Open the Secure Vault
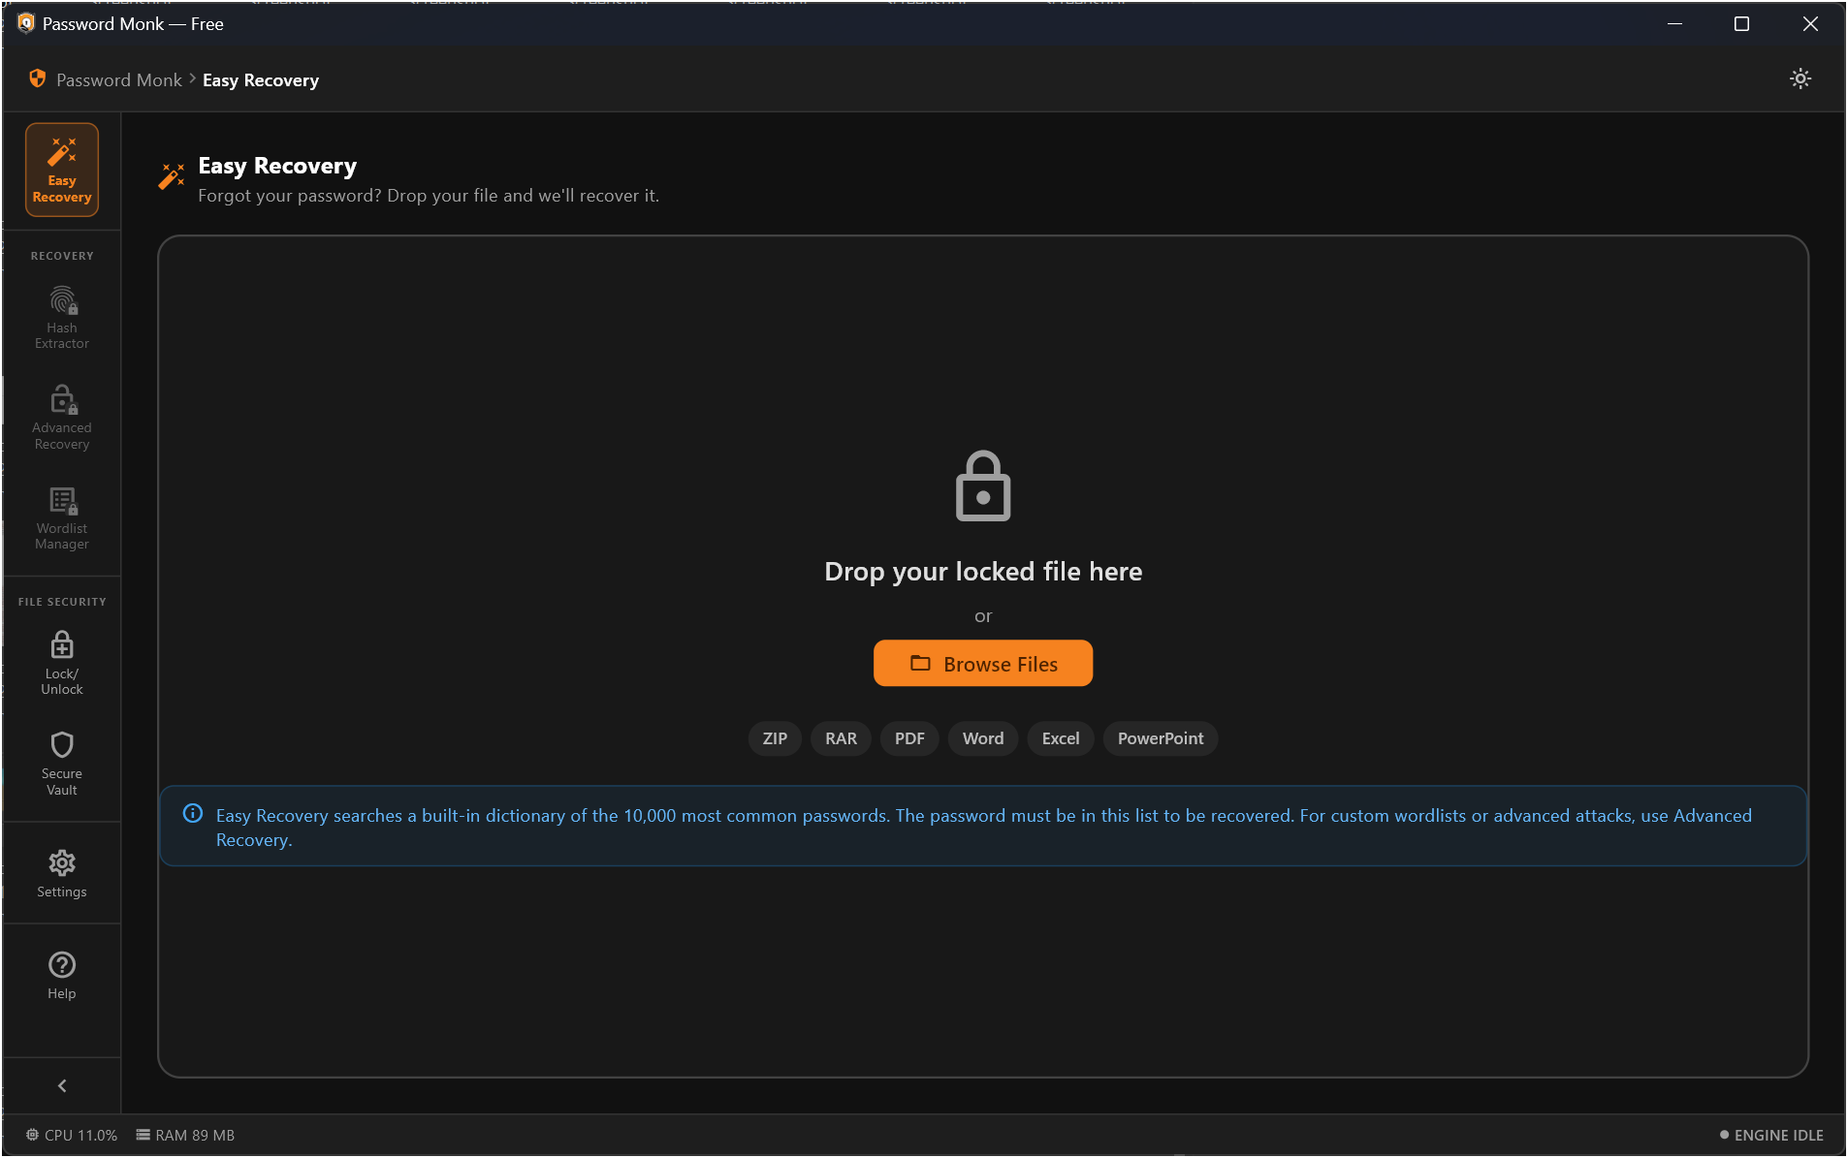The height and width of the screenshot is (1158, 1848). click(62, 765)
